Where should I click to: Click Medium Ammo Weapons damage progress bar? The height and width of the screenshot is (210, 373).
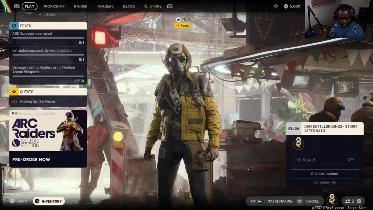click(x=48, y=76)
